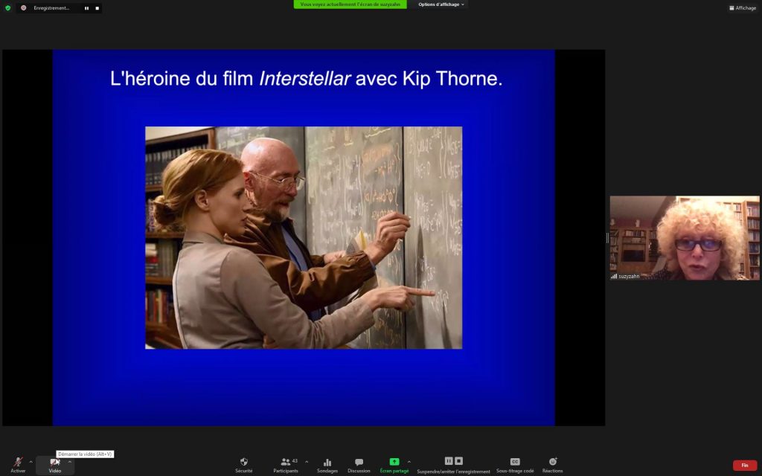Click the green screen sharing notification banner
This screenshot has height=476, width=762.
[350, 4]
